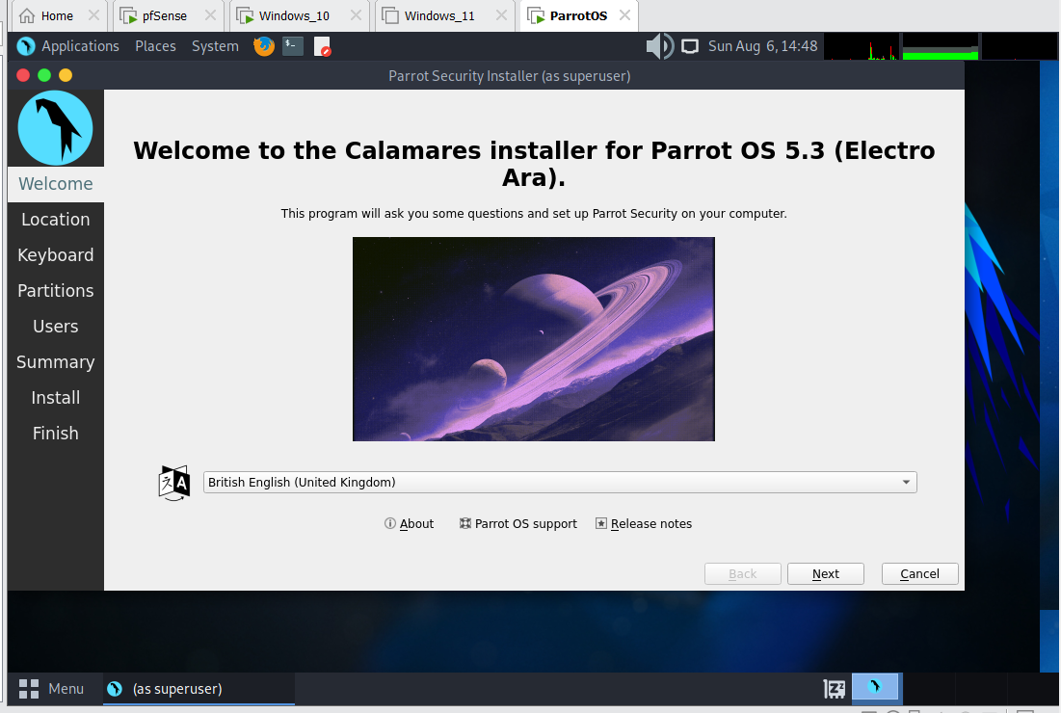Open the System menu

click(x=215, y=46)
